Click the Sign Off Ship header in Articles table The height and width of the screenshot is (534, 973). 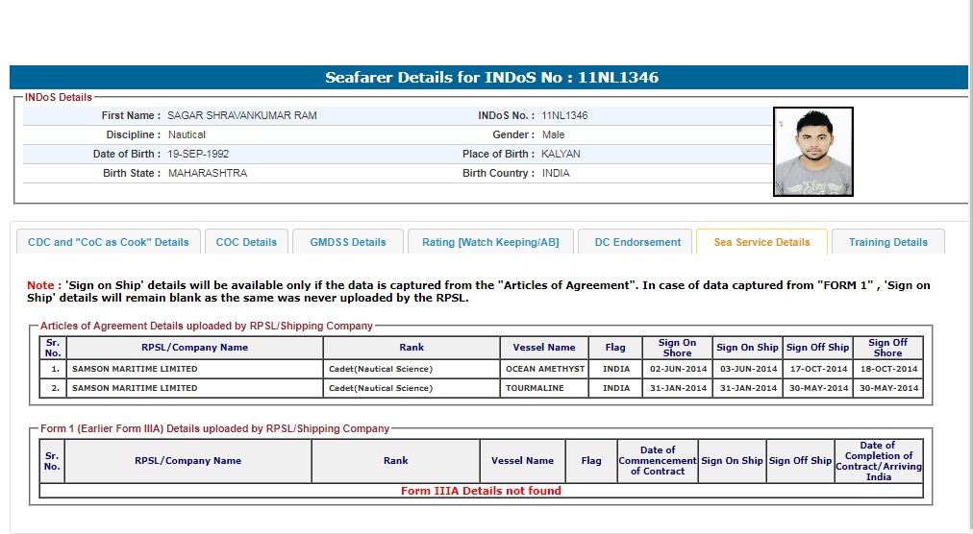817,348
